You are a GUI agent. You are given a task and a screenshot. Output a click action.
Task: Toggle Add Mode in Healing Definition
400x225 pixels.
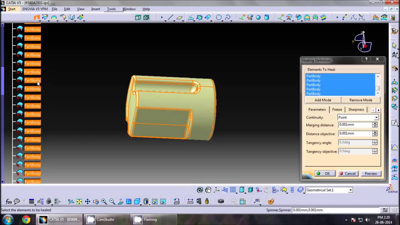(323, 100)
